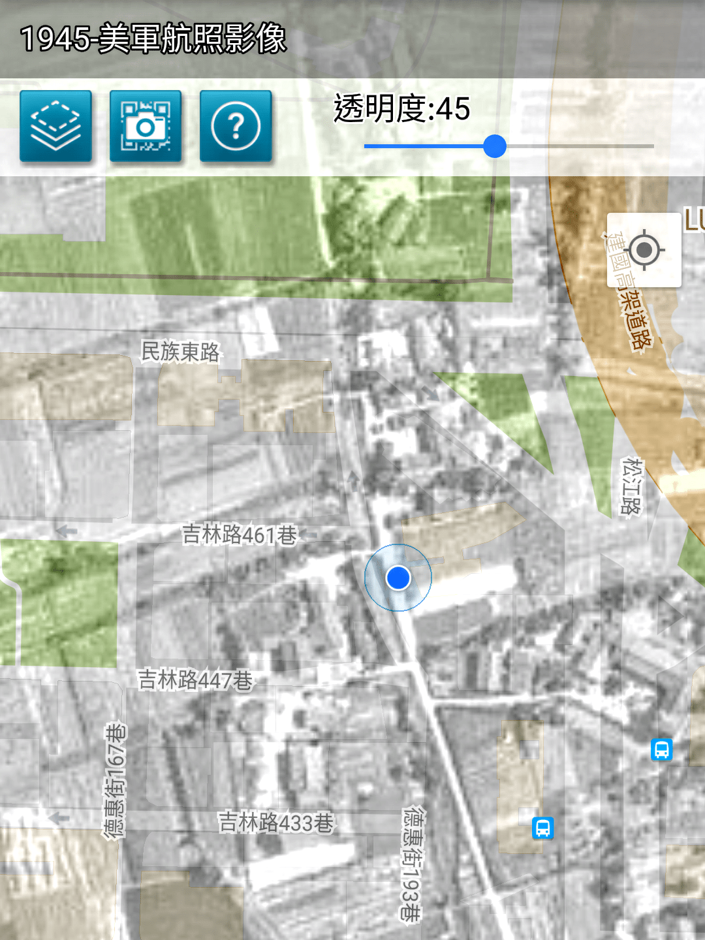The image size is (705, 940).
Task: Open the map layers selector
Action: point(55,126)
